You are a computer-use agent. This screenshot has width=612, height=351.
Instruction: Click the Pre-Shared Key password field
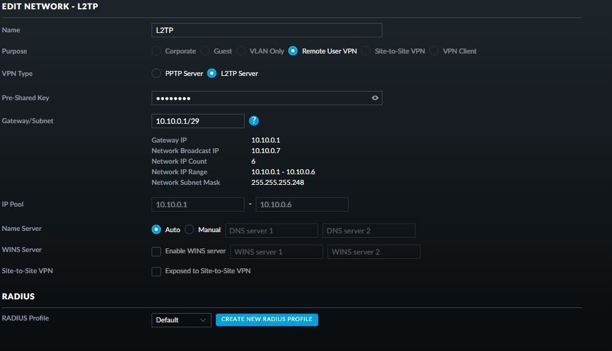coord(259,98)
